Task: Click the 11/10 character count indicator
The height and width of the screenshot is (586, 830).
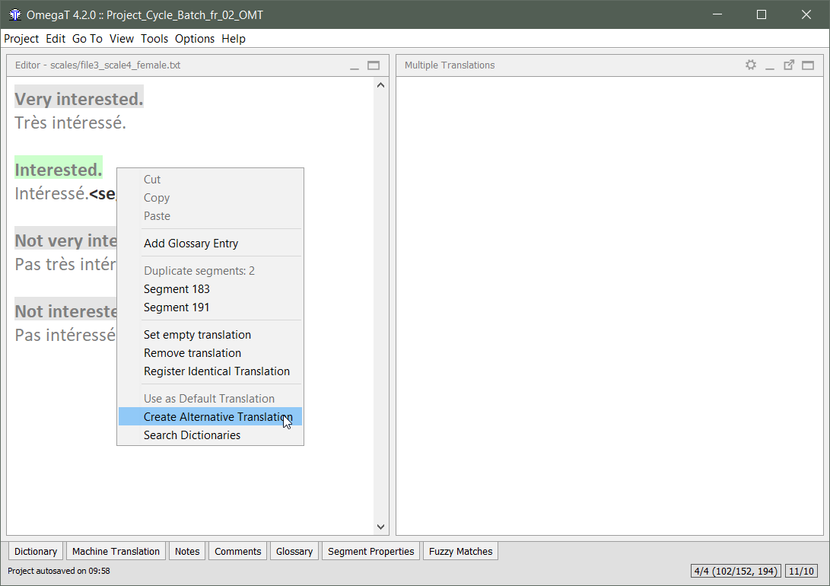Action: 801,572
